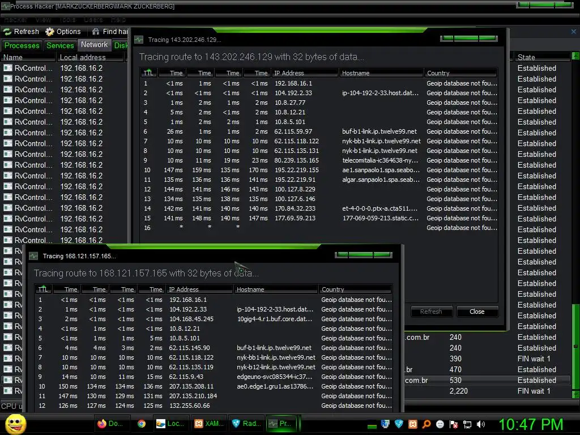Switch to the XAMPP taskbar button
Viewport: 580px width, 435px height.
[210, 424]
